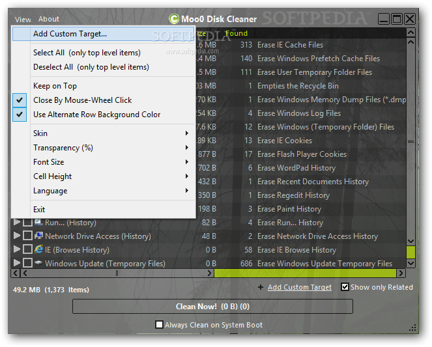Select 'Erase Recent Documents History' row

[313, 182]
